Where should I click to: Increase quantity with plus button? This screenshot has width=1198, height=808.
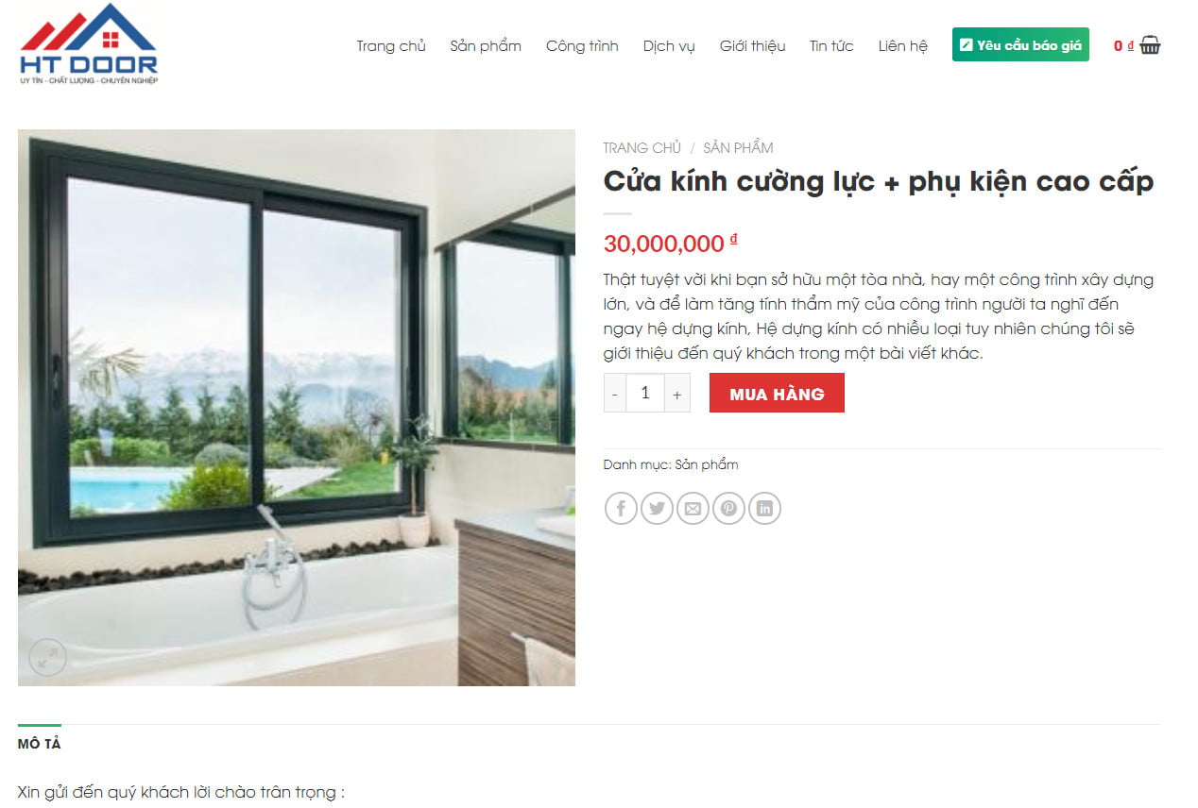676,394
